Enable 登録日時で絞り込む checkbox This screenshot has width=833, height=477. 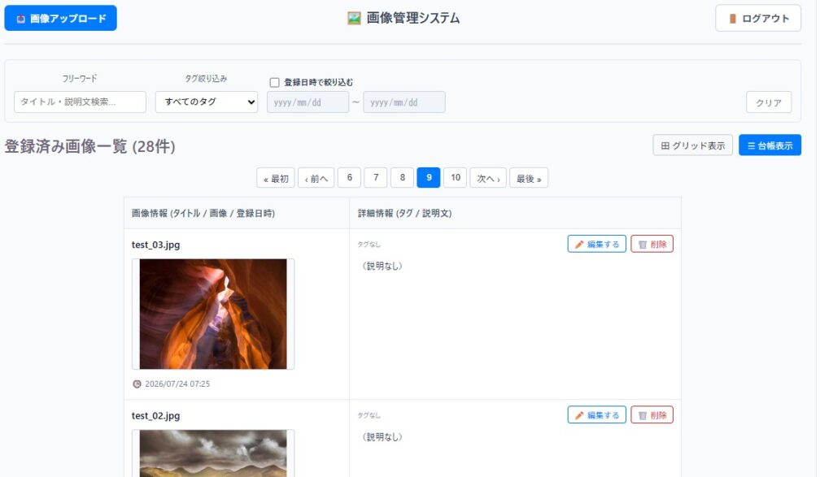coord(275,82)
